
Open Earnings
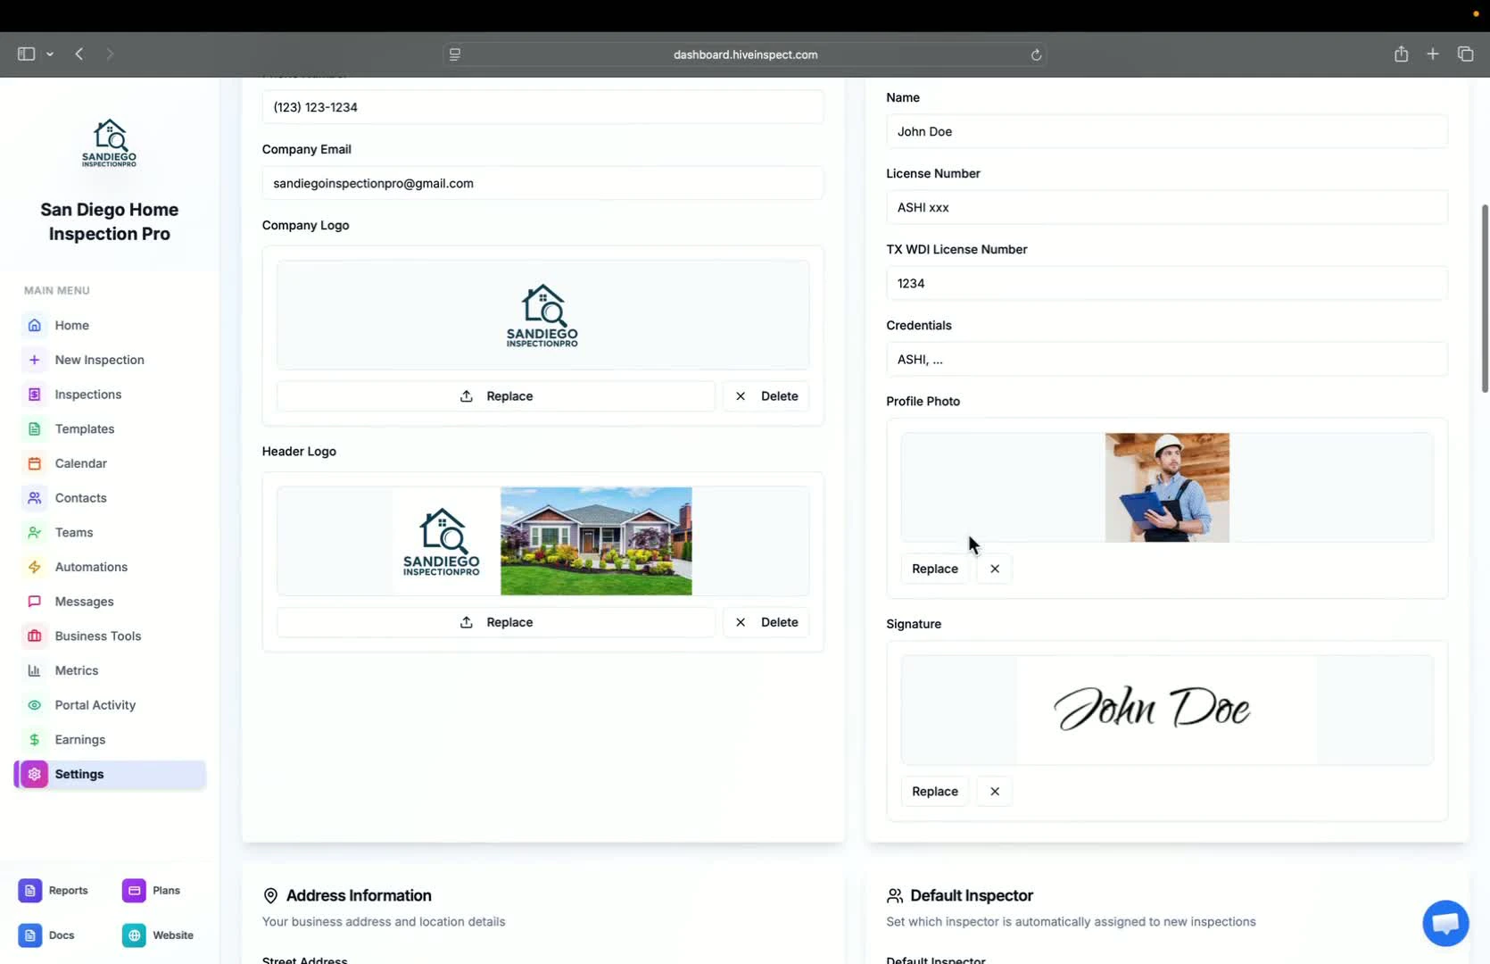pyautogui.click(x=80, y=739)
